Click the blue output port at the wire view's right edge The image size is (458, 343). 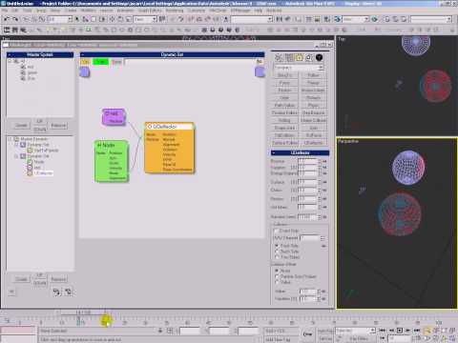point(260,71)
